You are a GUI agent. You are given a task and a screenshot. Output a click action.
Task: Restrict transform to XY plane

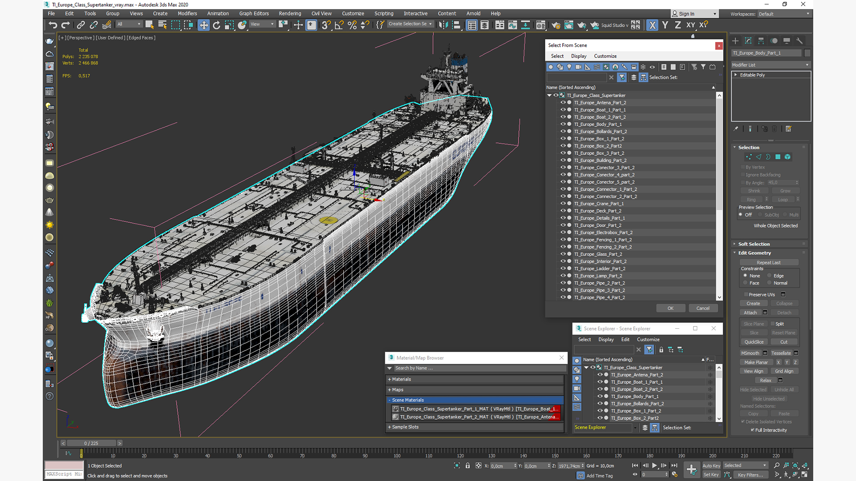691,25
